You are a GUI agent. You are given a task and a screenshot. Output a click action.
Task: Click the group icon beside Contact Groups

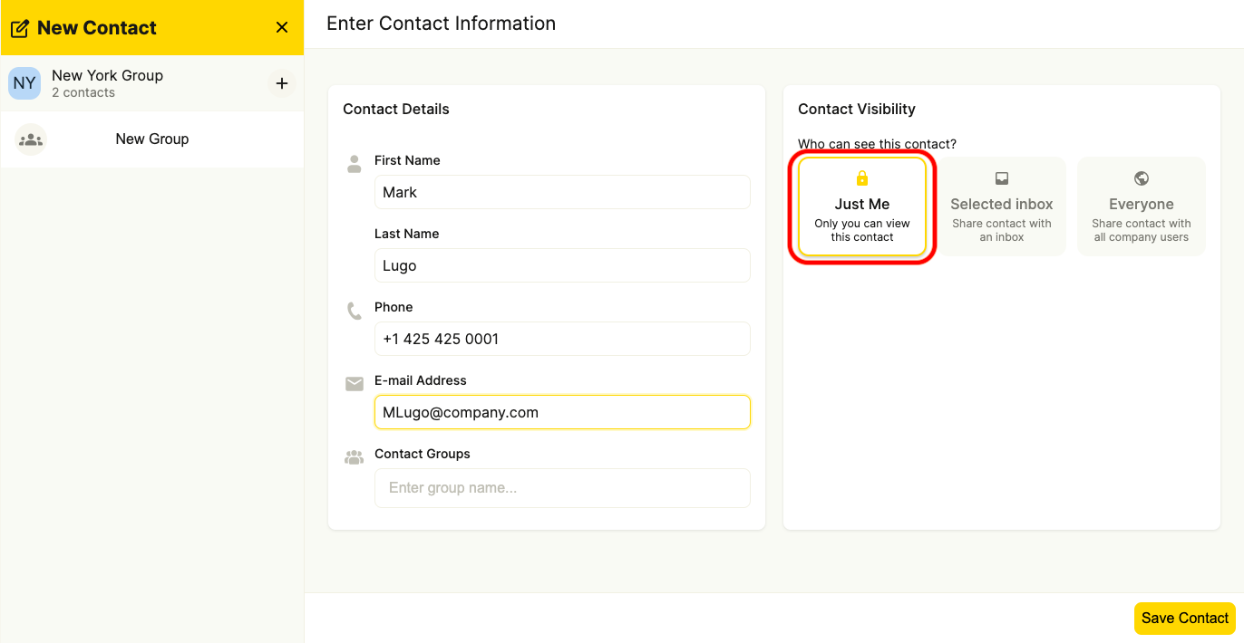tap(354, 457)
